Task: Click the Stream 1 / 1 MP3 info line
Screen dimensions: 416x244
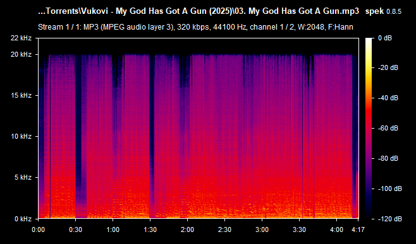Action: (x=195, y=27)
